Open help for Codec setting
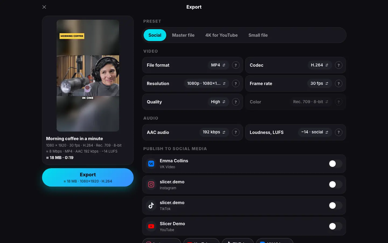 tap(339, 65)
